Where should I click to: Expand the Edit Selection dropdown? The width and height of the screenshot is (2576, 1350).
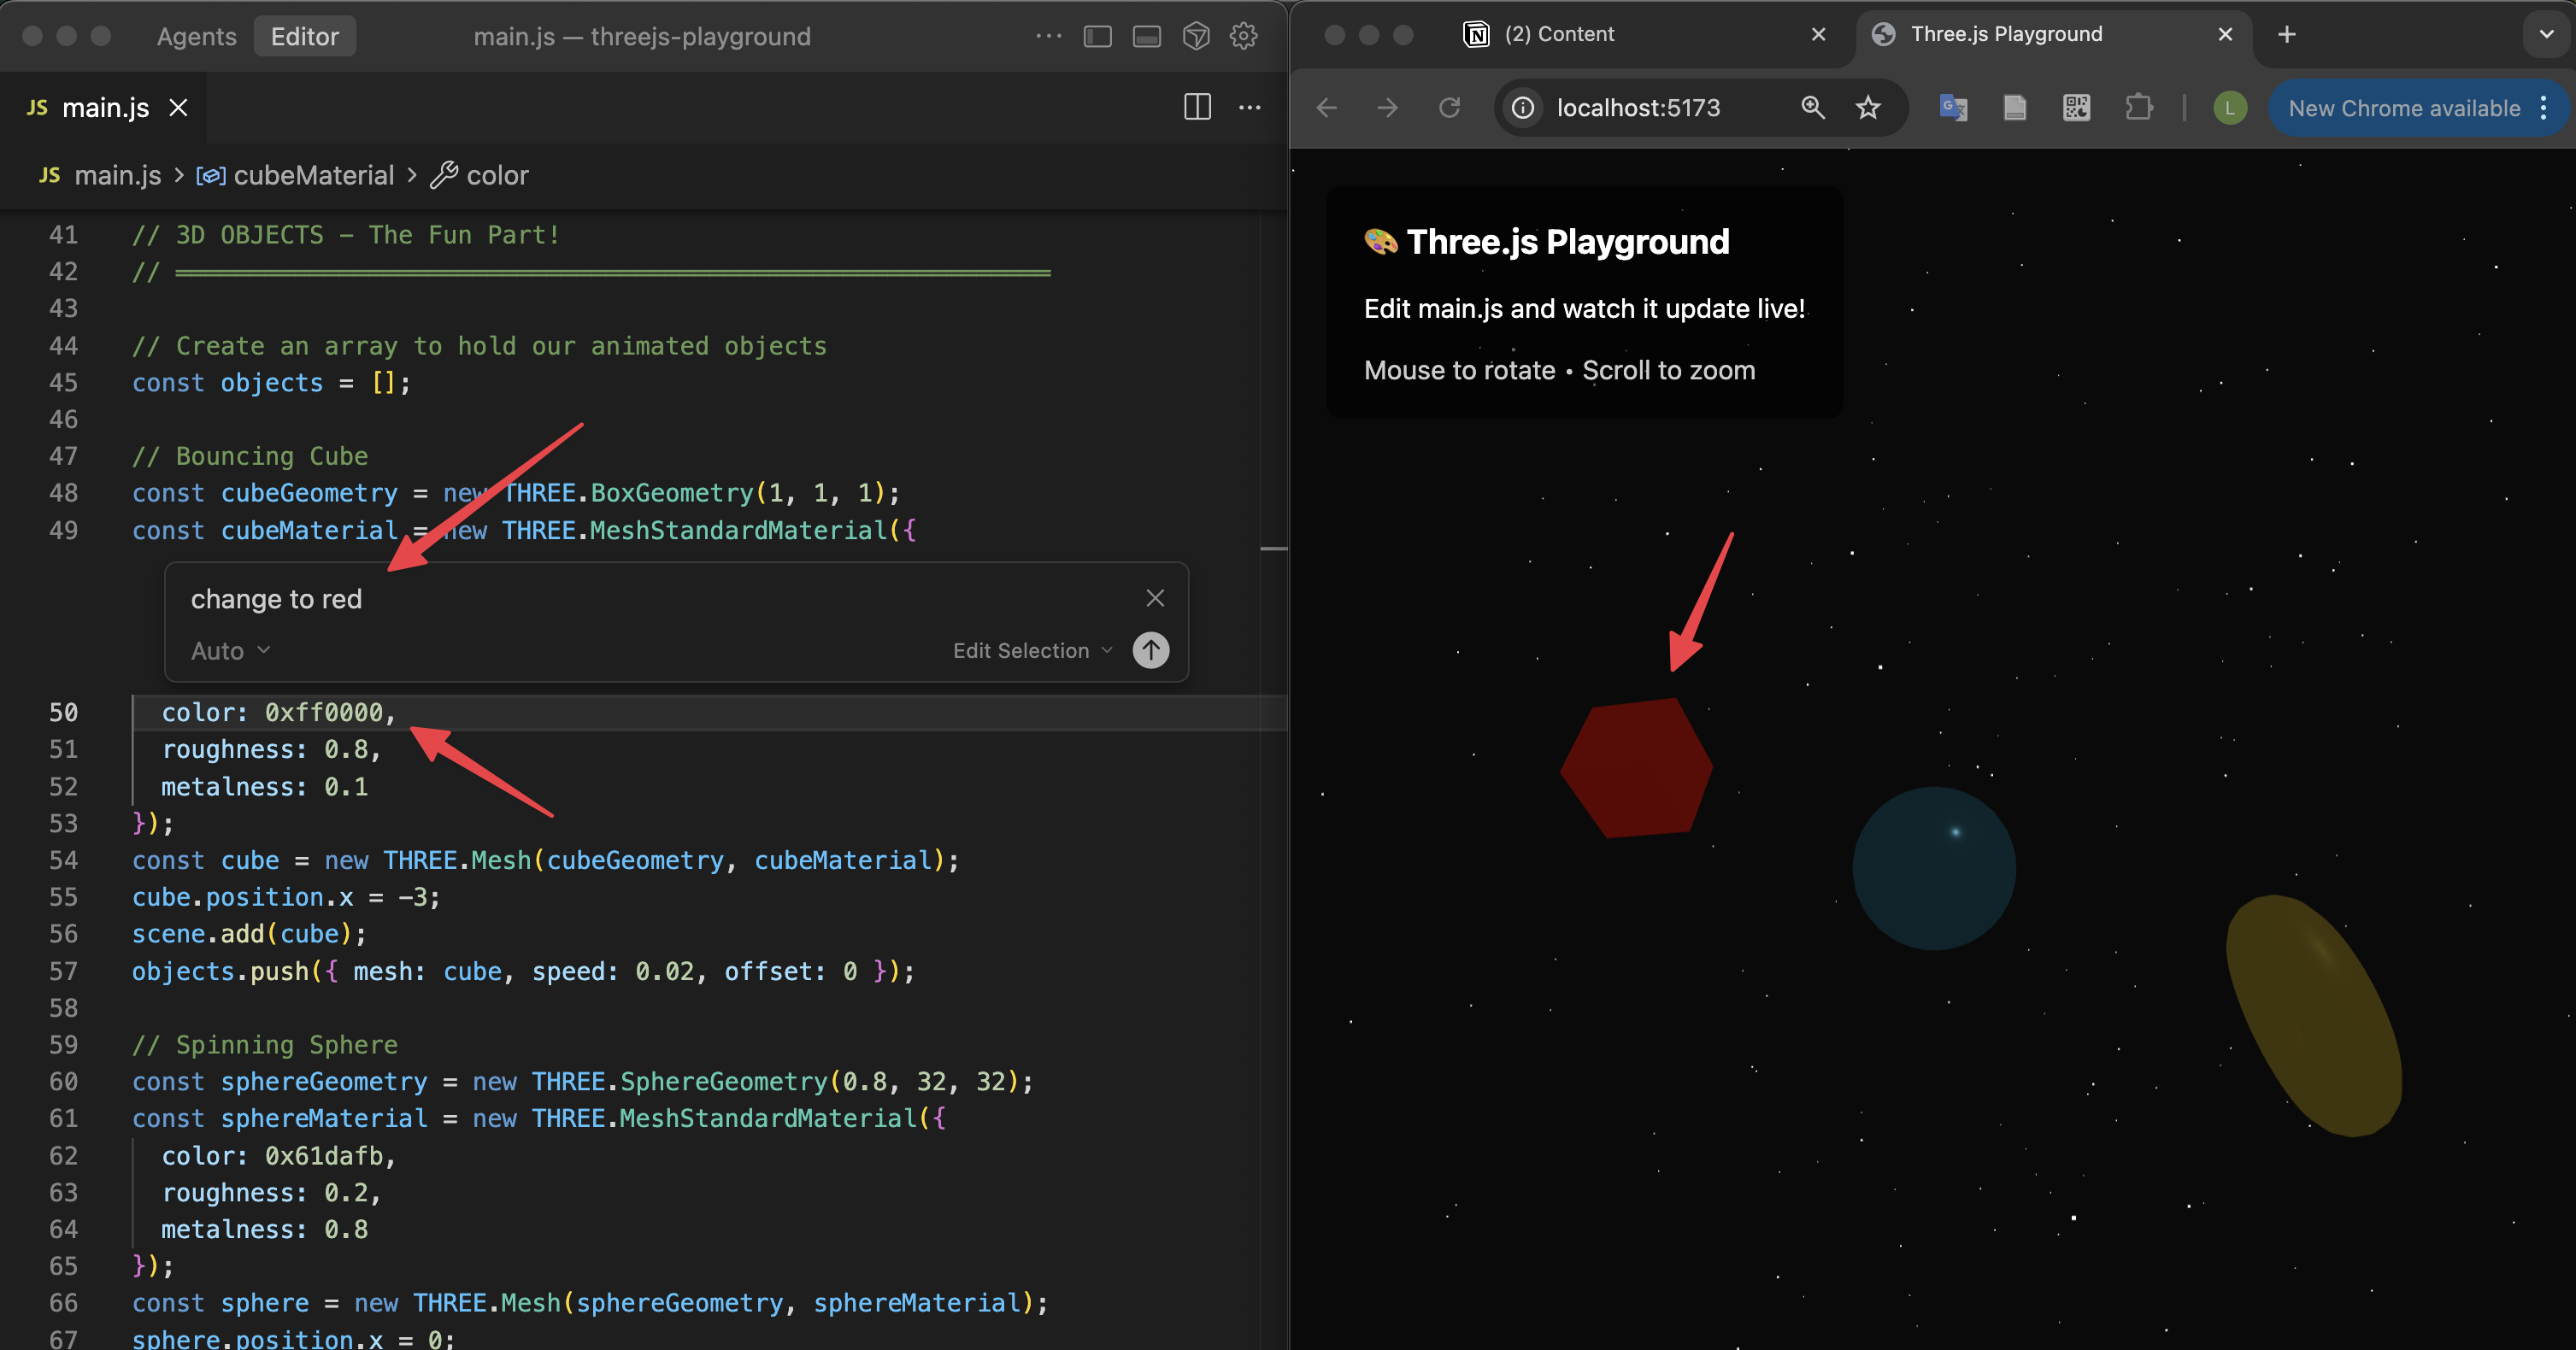[1031, 651]
